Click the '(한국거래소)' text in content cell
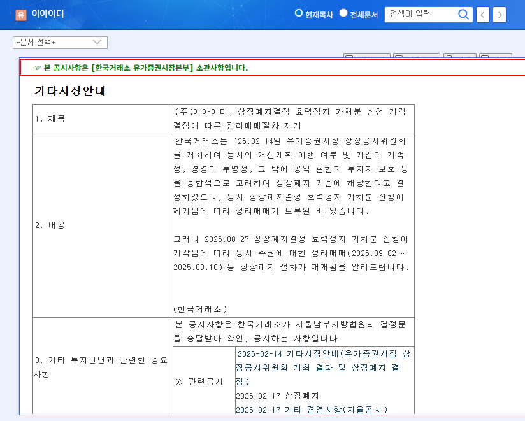Image resolution: width=525 pixels, height=421 pixels. (200, 309)
